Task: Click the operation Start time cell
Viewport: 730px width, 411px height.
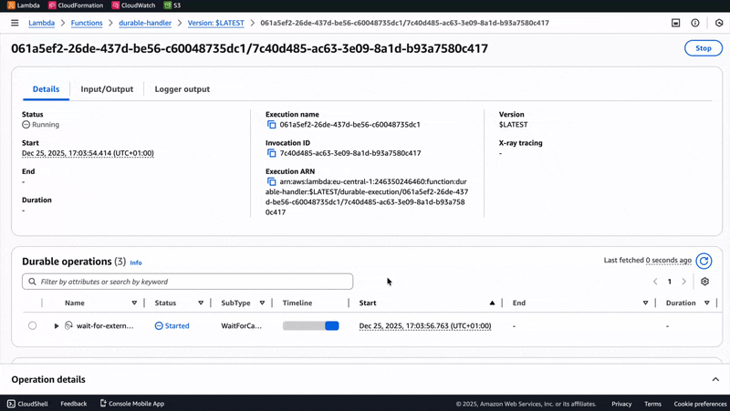Action: click(425, 326)
